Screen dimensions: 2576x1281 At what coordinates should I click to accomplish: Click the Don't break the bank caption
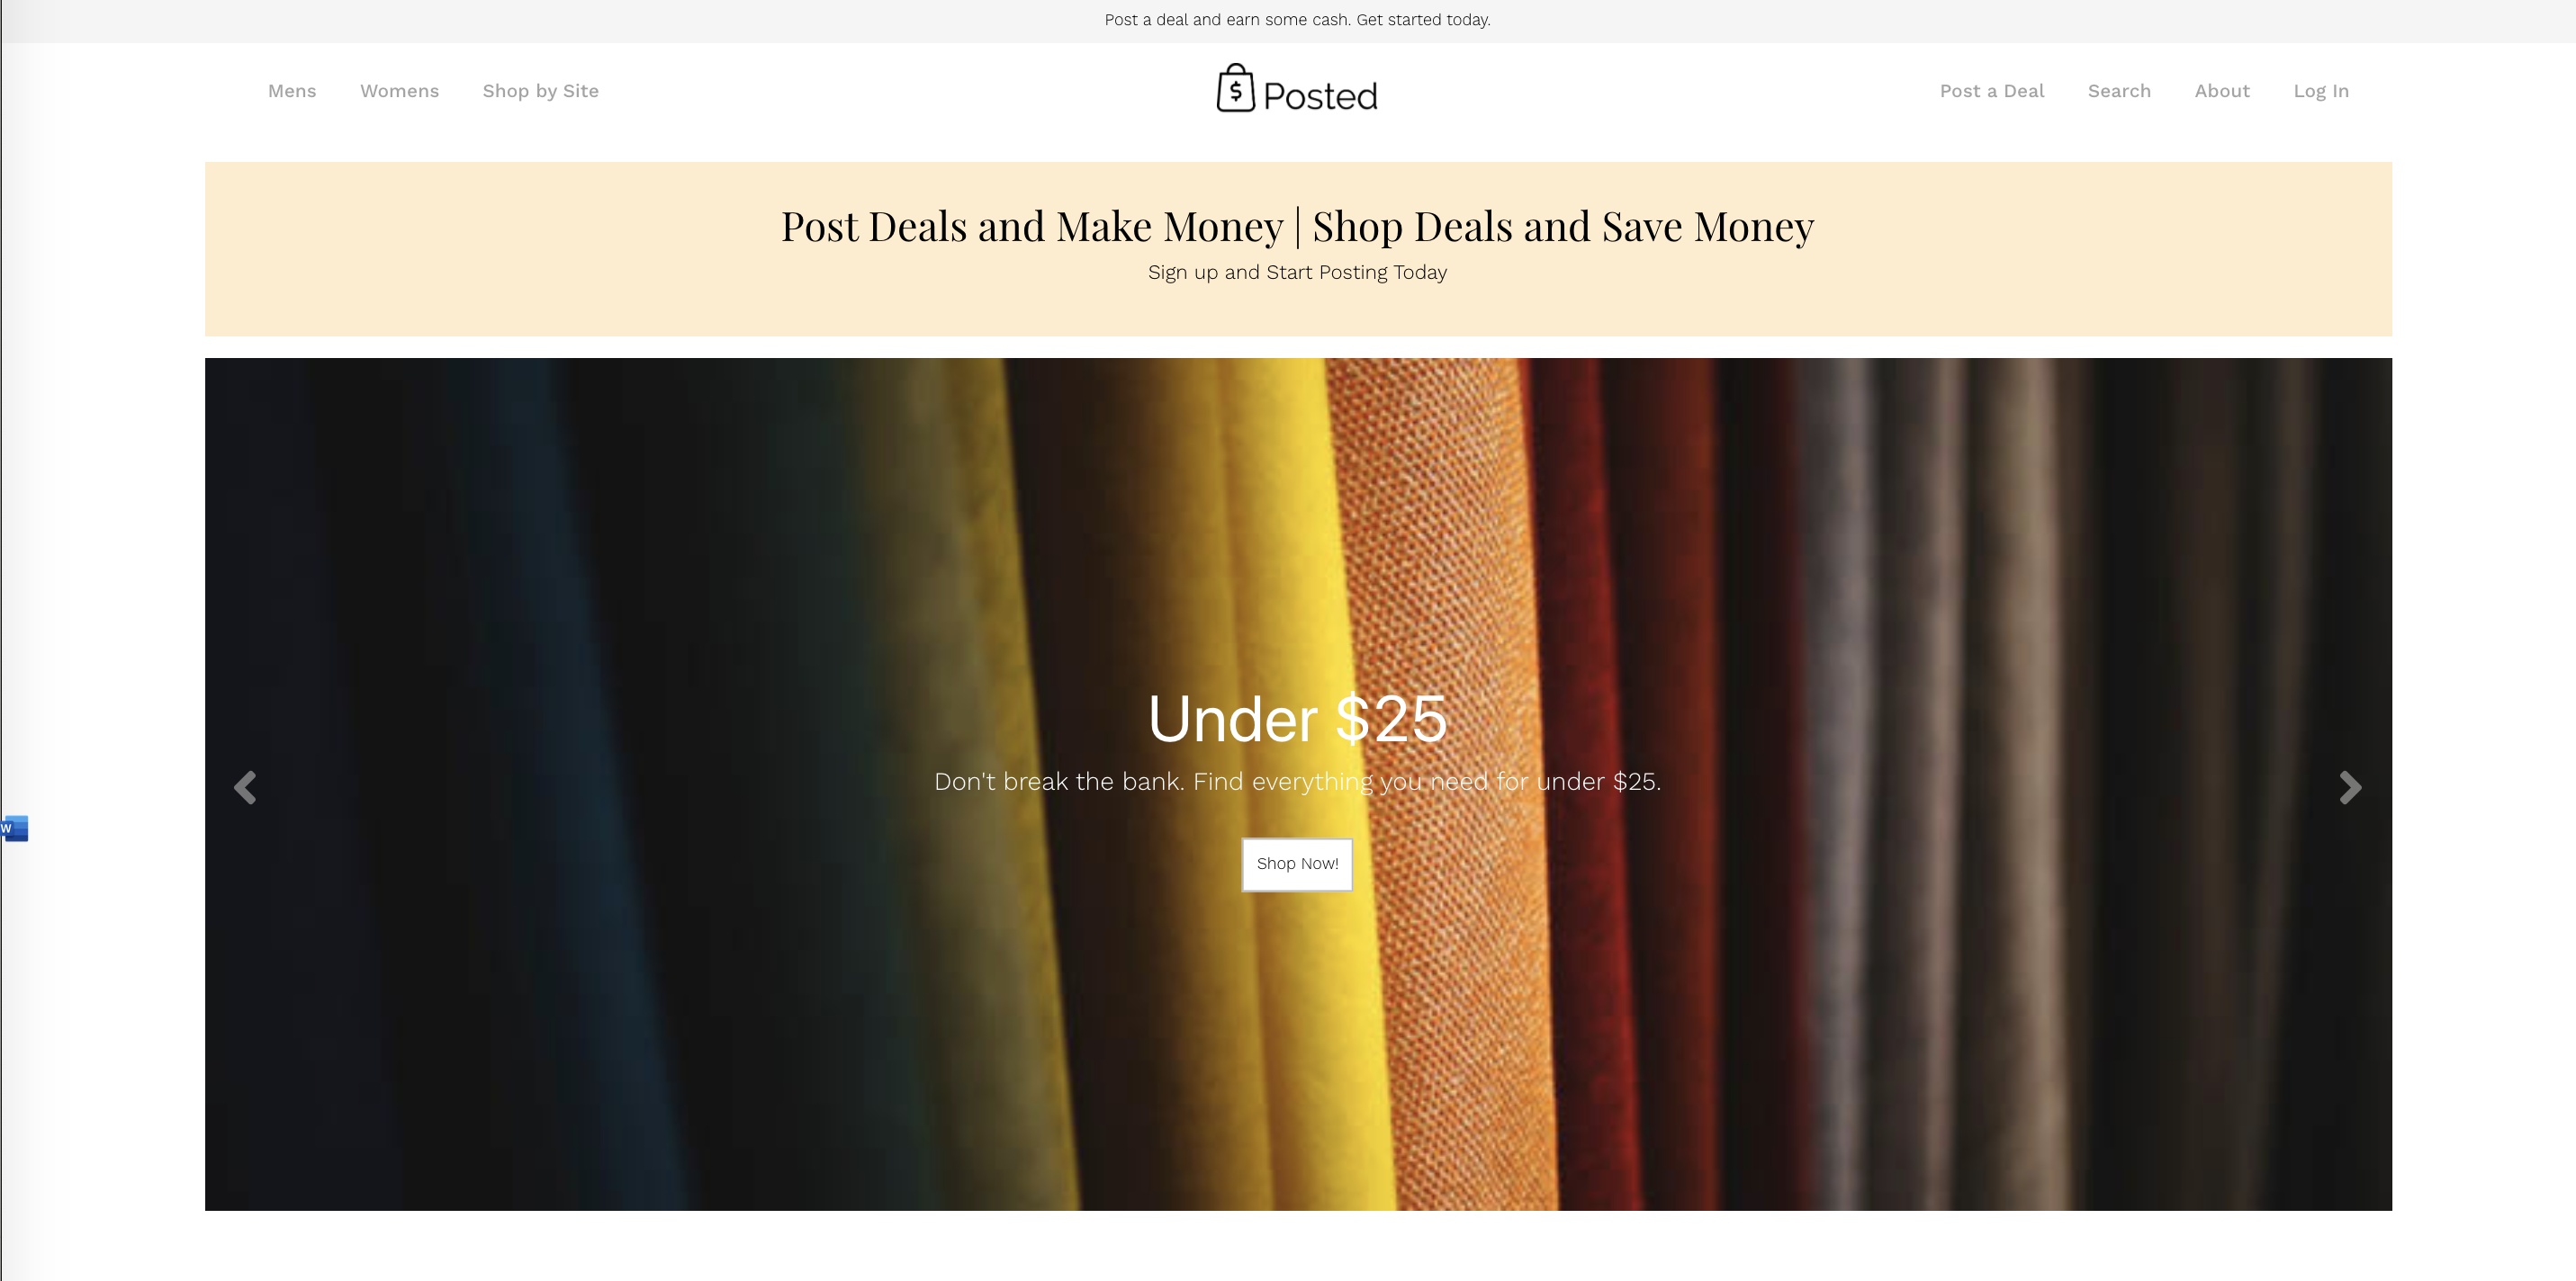point(1297,782)
